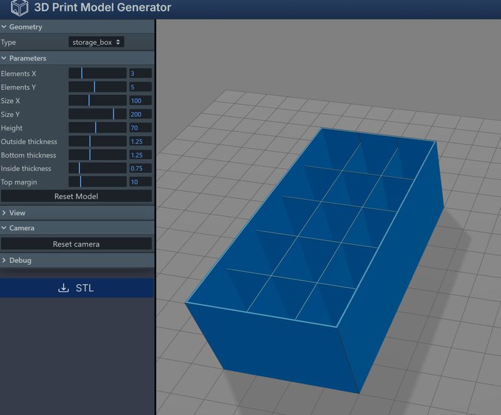Select the Elements Y value field showing 5
The height and width of the screenshot is (415, 501).
(x=140, y=86)
